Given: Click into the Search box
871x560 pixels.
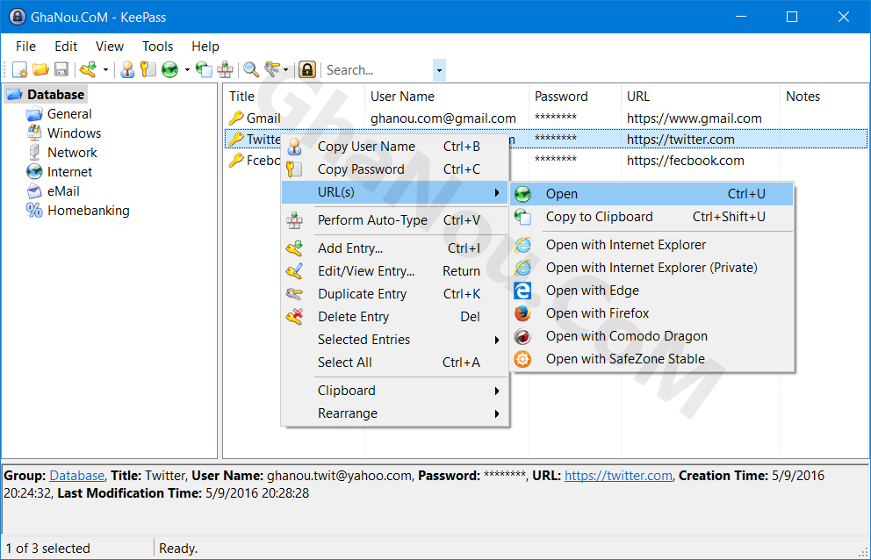Looking at the screenshot, I should [x=378, y=70].
